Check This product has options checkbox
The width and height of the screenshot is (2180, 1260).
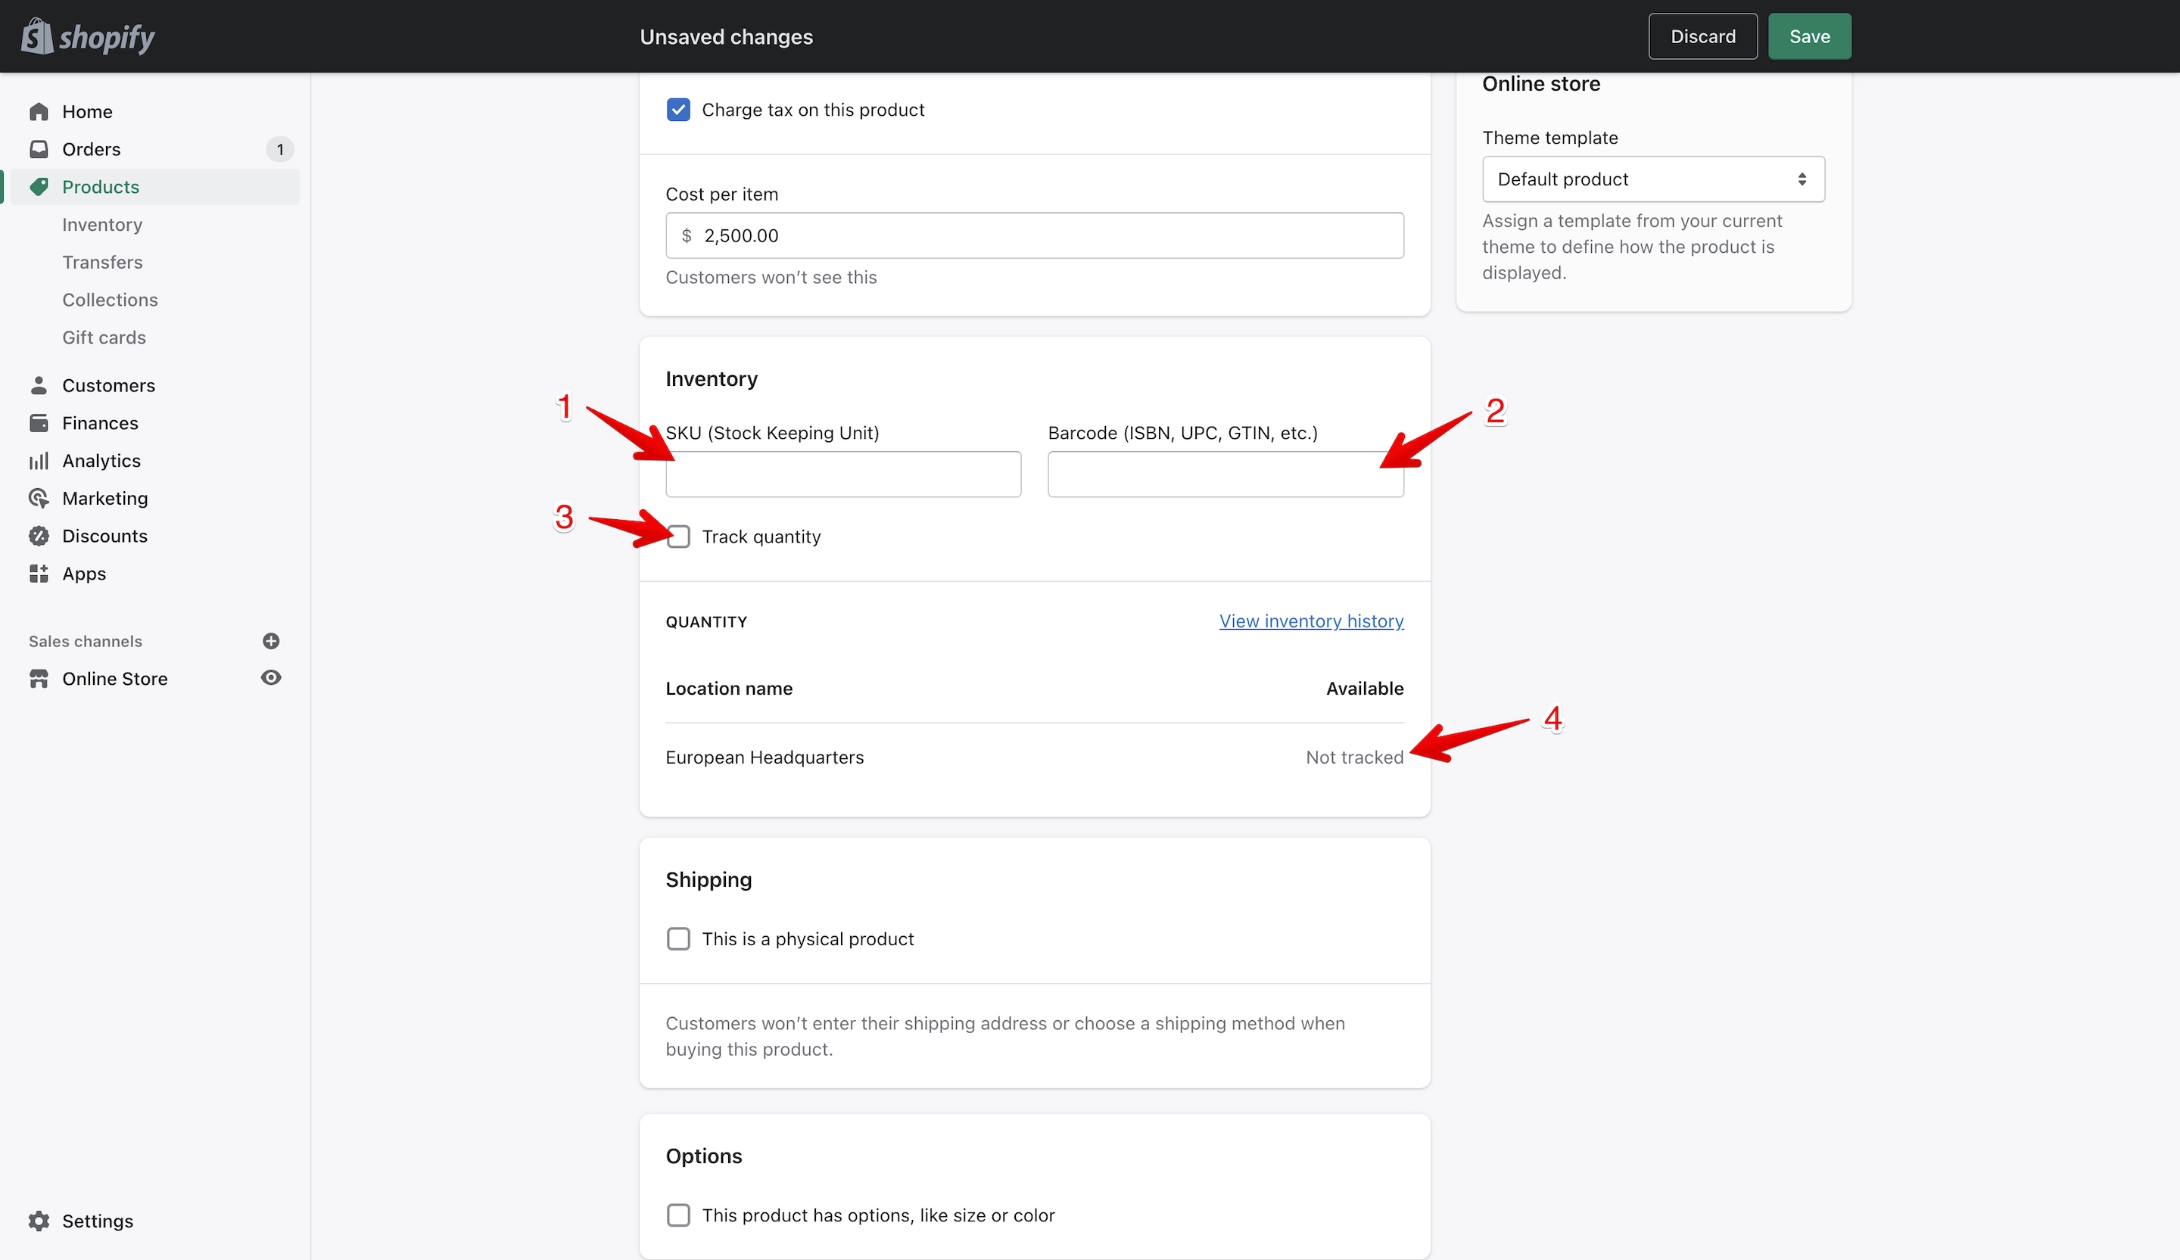tap(678, 1215)
